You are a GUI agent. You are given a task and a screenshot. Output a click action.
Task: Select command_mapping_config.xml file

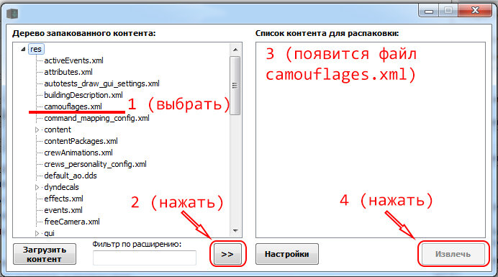click(96, 118)
